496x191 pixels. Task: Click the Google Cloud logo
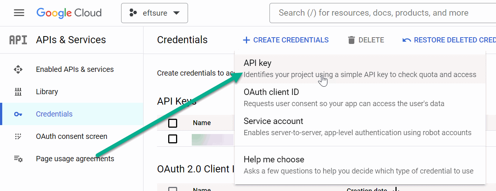pos(69,13)
